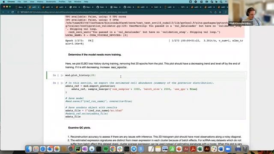Open the View menu
The width and height of the screenshot is (274, 154).
[x=32, y=2]
